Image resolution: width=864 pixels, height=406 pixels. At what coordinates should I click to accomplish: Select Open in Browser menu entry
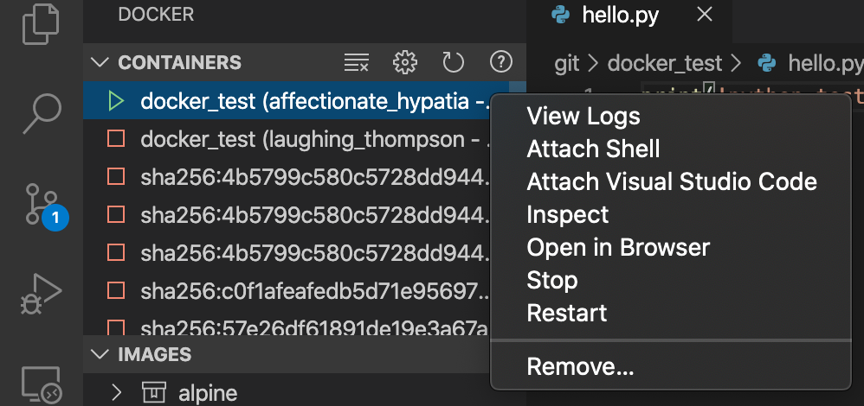coord(618,248)
